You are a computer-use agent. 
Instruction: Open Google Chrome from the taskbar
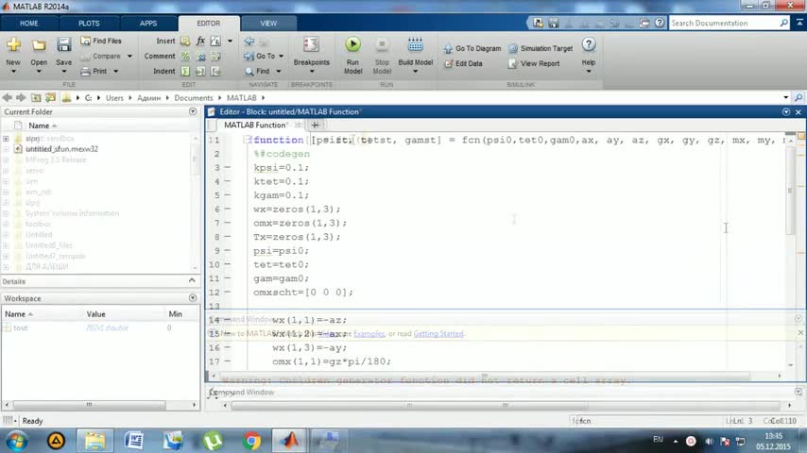251,441
